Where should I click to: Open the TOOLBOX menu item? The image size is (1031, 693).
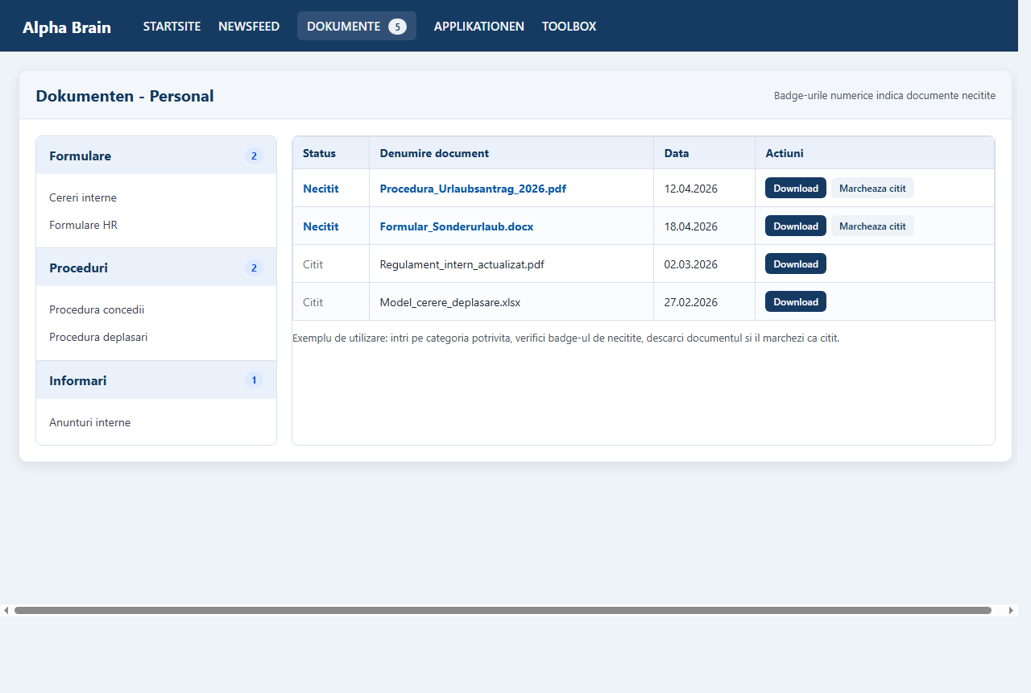tap(569, 27)
